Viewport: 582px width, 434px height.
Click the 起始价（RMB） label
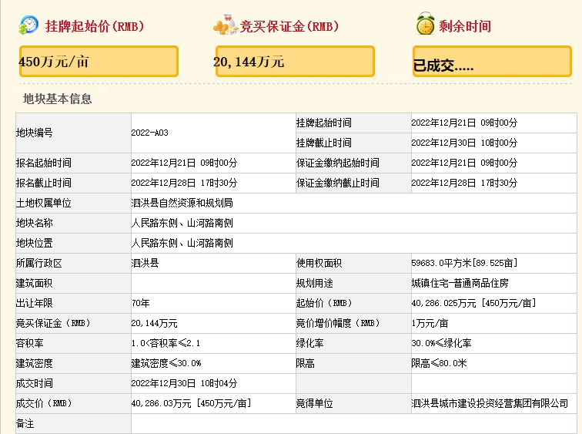tap(323, 303)
